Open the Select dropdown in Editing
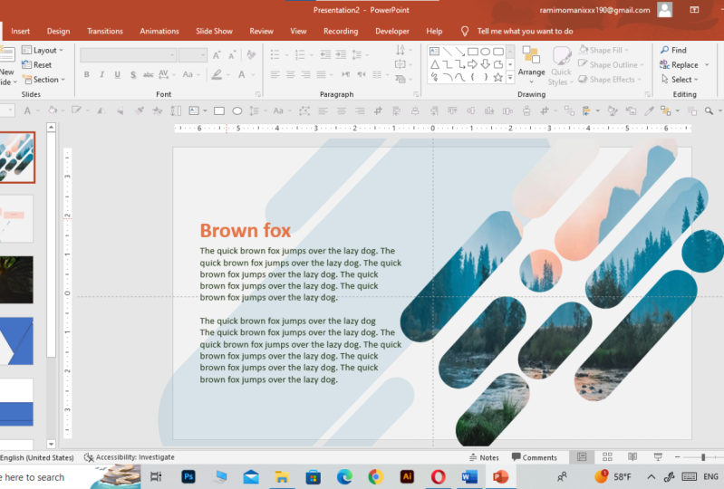The width and height of the screenshot is (724, 489). coord(680,80)
